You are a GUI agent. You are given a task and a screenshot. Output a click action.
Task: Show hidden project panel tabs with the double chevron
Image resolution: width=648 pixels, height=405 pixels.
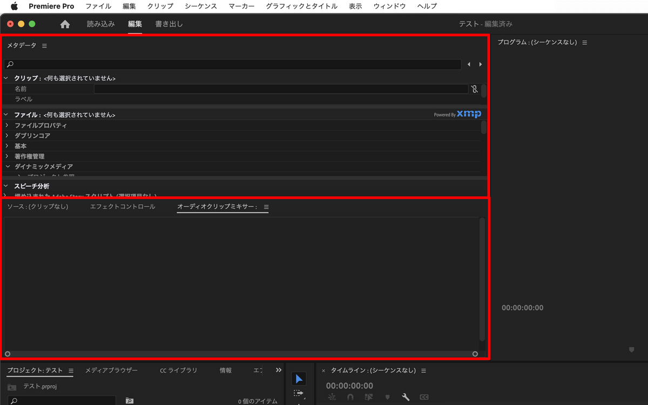(279, 370)
